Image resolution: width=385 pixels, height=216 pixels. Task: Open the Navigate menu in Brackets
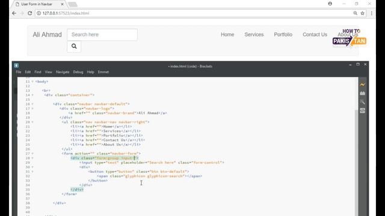coord(63,72)
